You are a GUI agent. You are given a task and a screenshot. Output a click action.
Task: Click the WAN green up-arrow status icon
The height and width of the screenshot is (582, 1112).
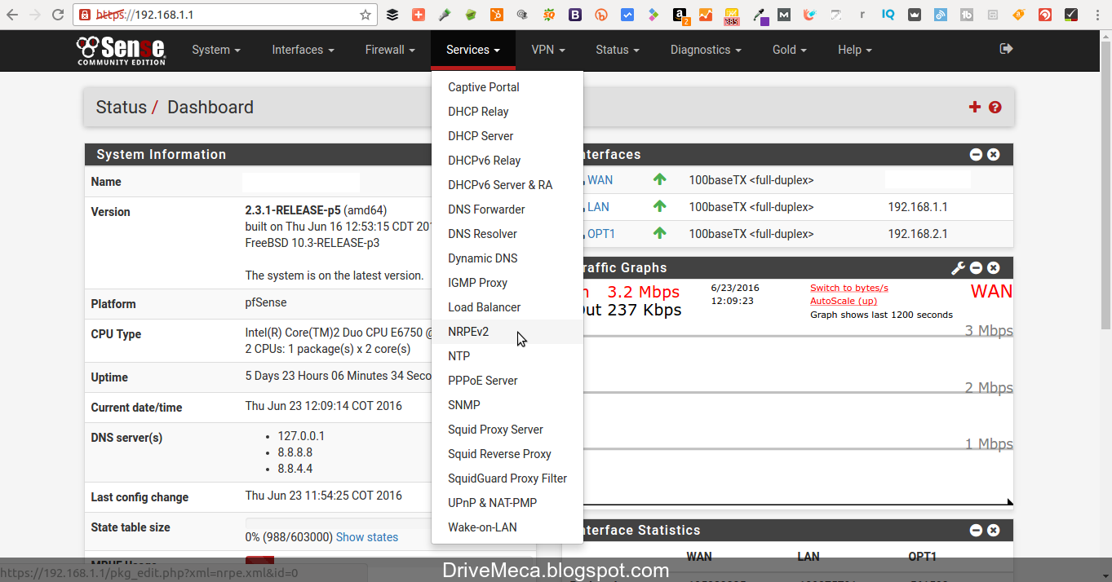point(658,179)
